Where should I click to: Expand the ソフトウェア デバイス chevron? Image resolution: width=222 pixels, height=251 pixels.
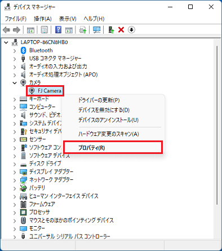pyautogui.click(x=15, y=156)
